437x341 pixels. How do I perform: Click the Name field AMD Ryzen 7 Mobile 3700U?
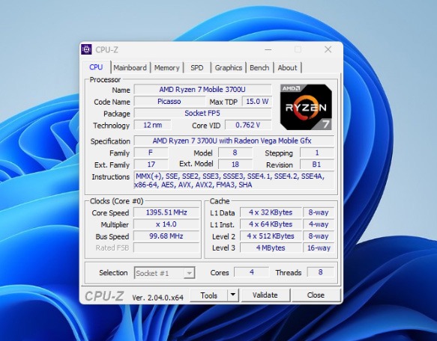(202, 90)
